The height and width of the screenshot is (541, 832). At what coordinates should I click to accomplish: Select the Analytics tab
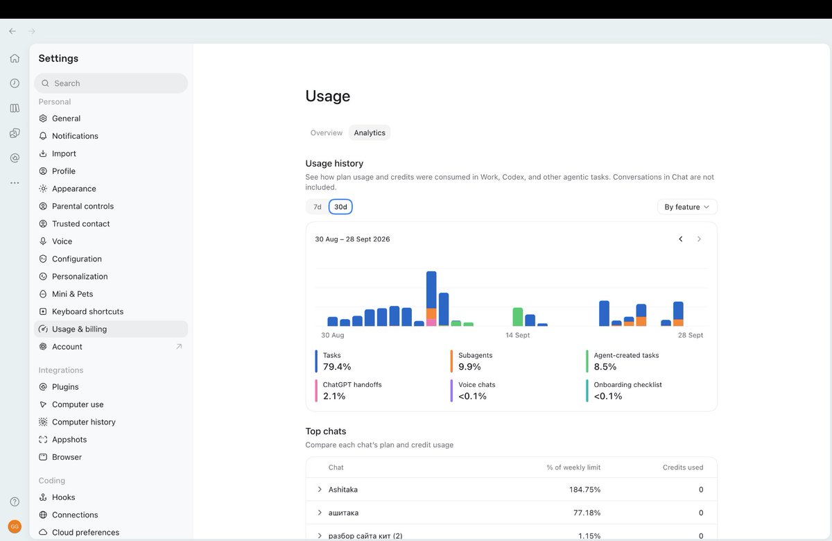click(x=370, y=132)
